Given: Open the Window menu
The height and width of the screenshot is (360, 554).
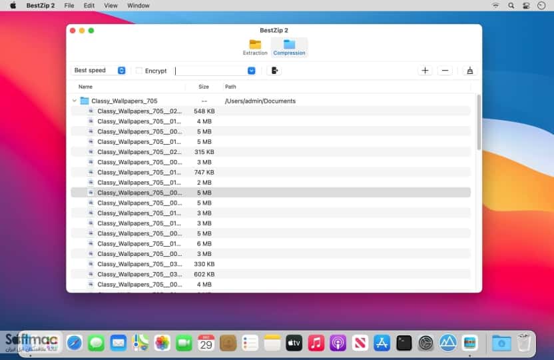Looking at the screenshot, I should coord(138,5).
